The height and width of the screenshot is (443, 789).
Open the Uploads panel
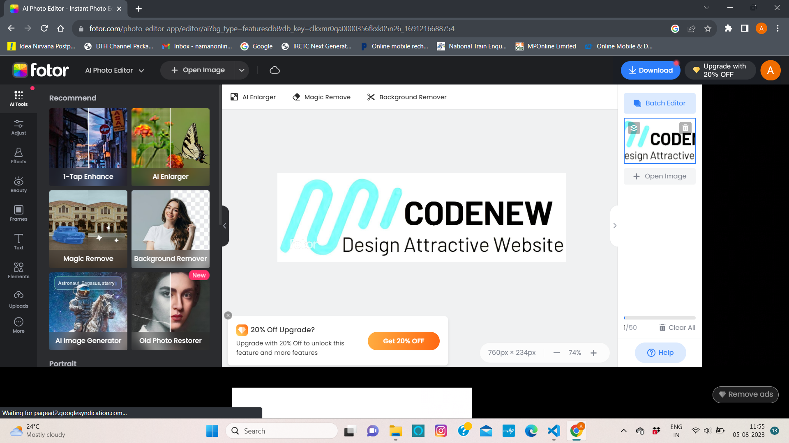(x=18, y=299)
